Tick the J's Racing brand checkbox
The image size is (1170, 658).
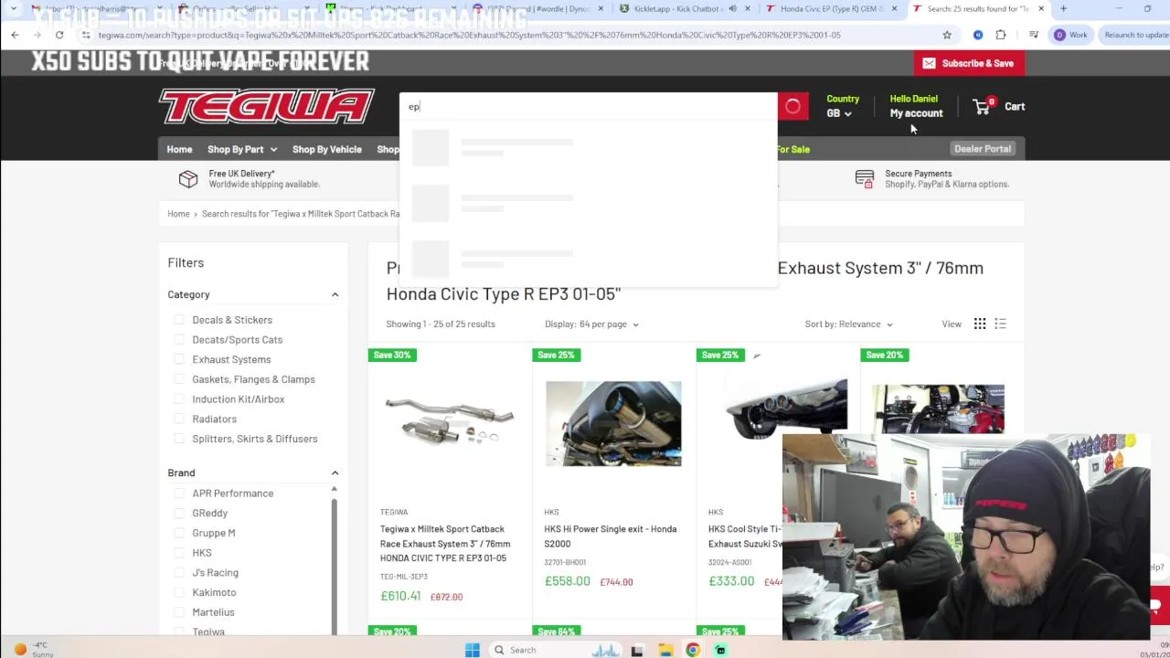pos(179,573)
